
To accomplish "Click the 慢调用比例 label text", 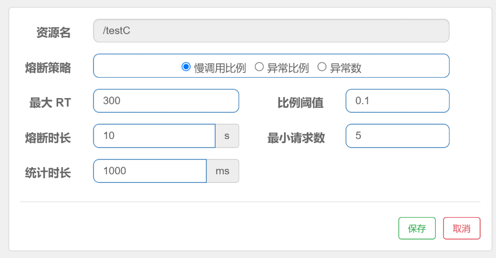I will coord(220,68).
